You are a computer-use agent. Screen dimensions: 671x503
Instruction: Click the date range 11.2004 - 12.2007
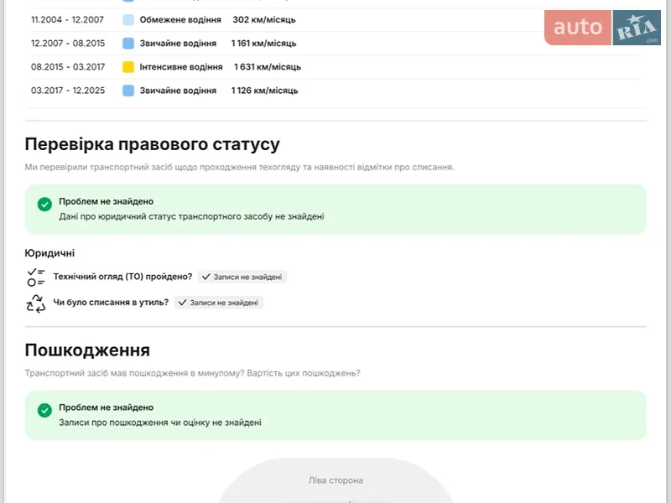pos(68,19)
